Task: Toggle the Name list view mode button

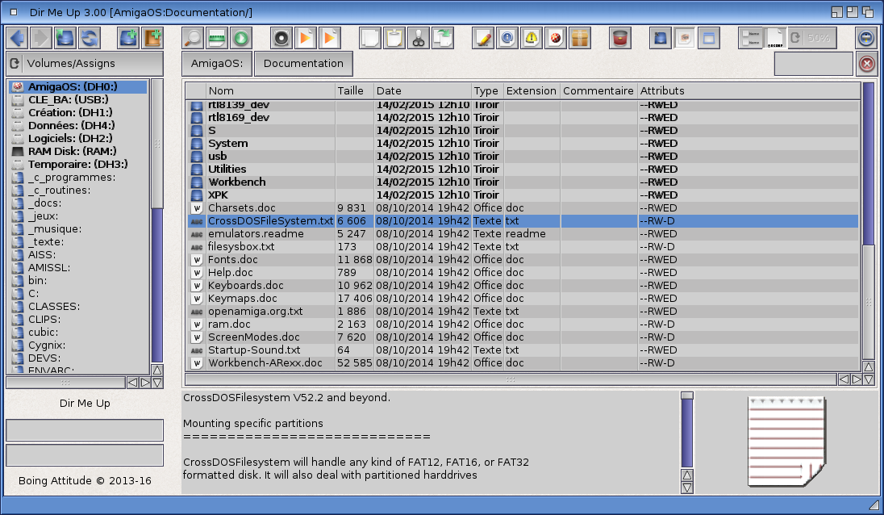Action: click(x=750, y=38)
